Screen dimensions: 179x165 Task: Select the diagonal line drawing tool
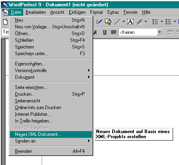117,22
